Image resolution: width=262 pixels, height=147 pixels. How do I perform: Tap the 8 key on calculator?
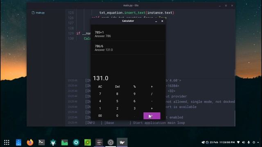pos(117,94)
